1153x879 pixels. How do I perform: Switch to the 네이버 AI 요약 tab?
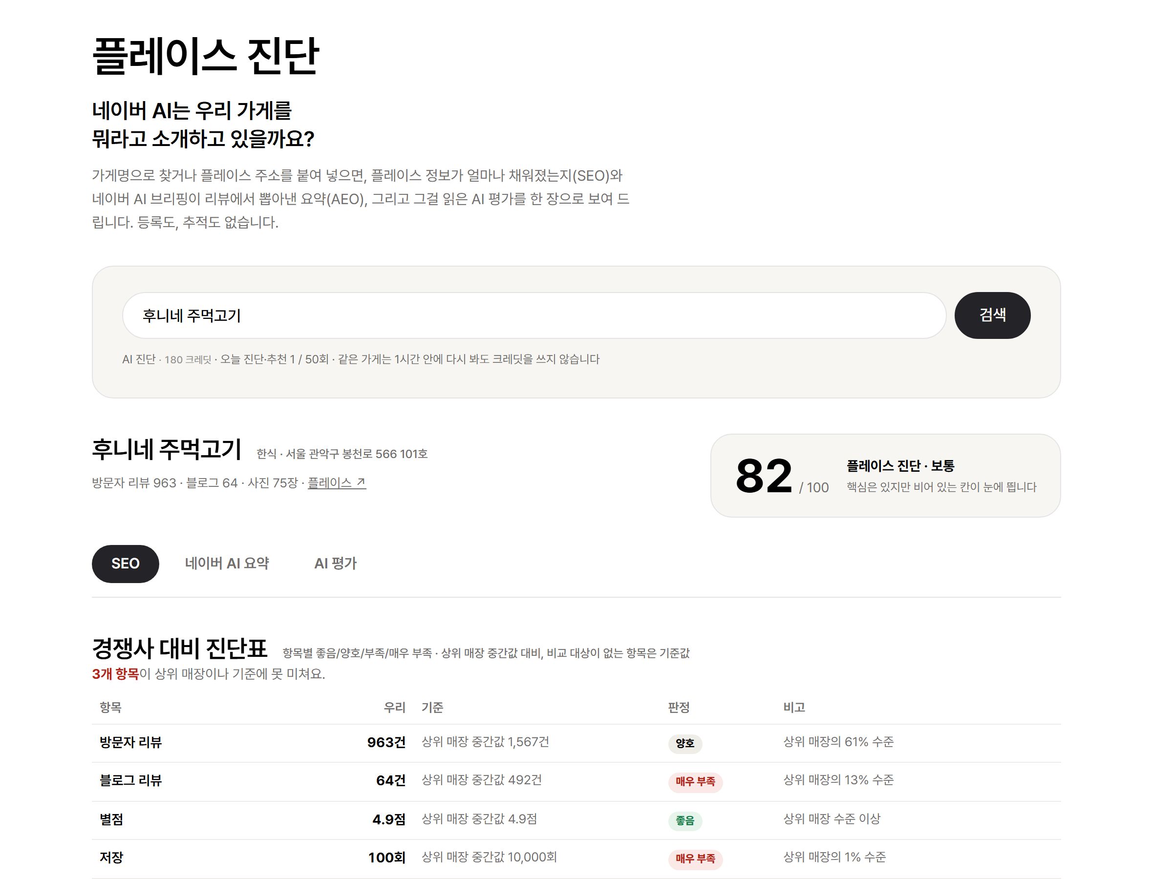227,564
